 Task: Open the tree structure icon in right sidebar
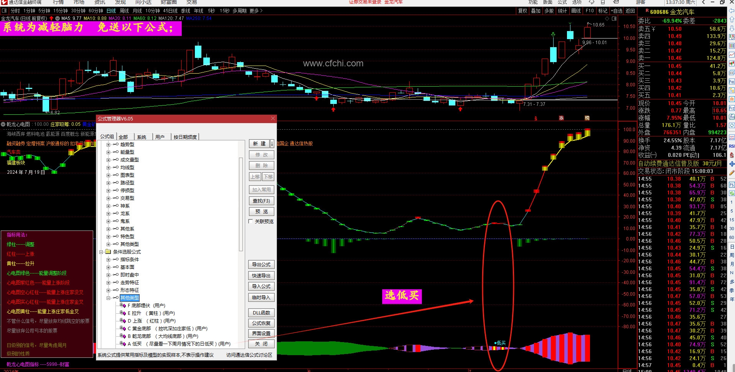[x=732, y=91]
